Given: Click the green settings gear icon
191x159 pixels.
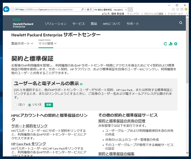Looking at the screenshot, I should tap(176, 44).
